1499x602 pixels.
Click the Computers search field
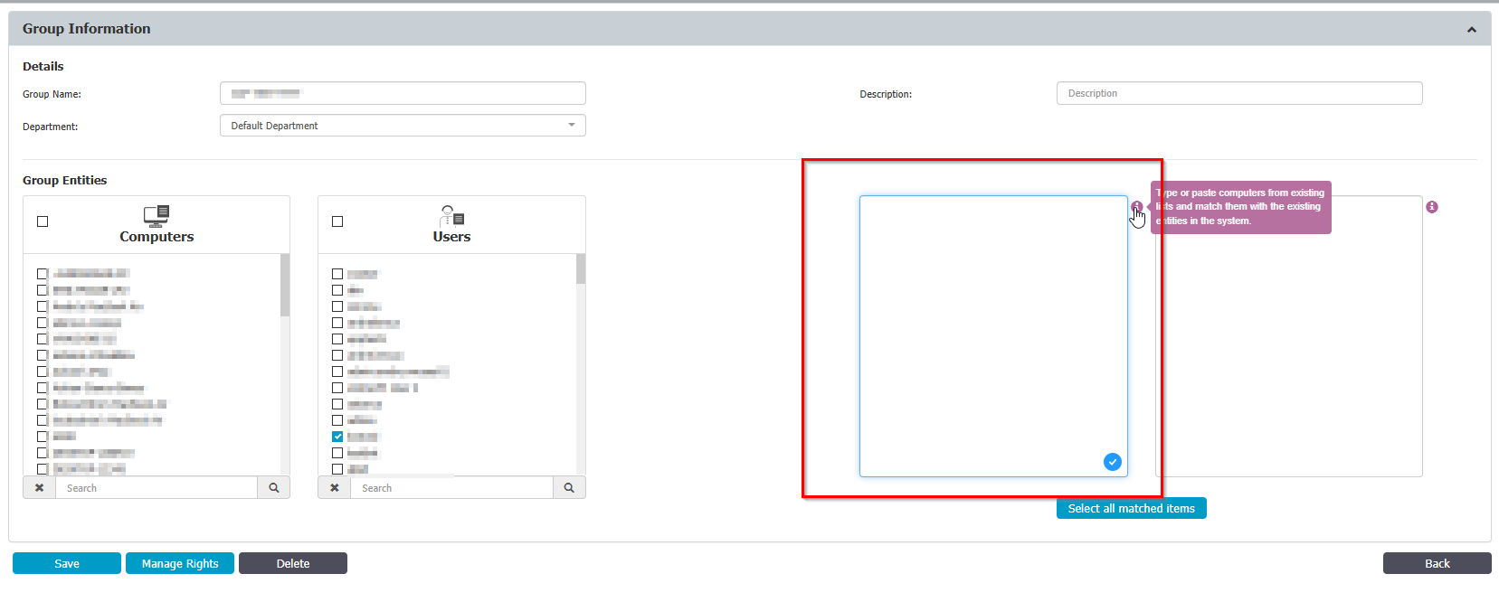[157, 488]
